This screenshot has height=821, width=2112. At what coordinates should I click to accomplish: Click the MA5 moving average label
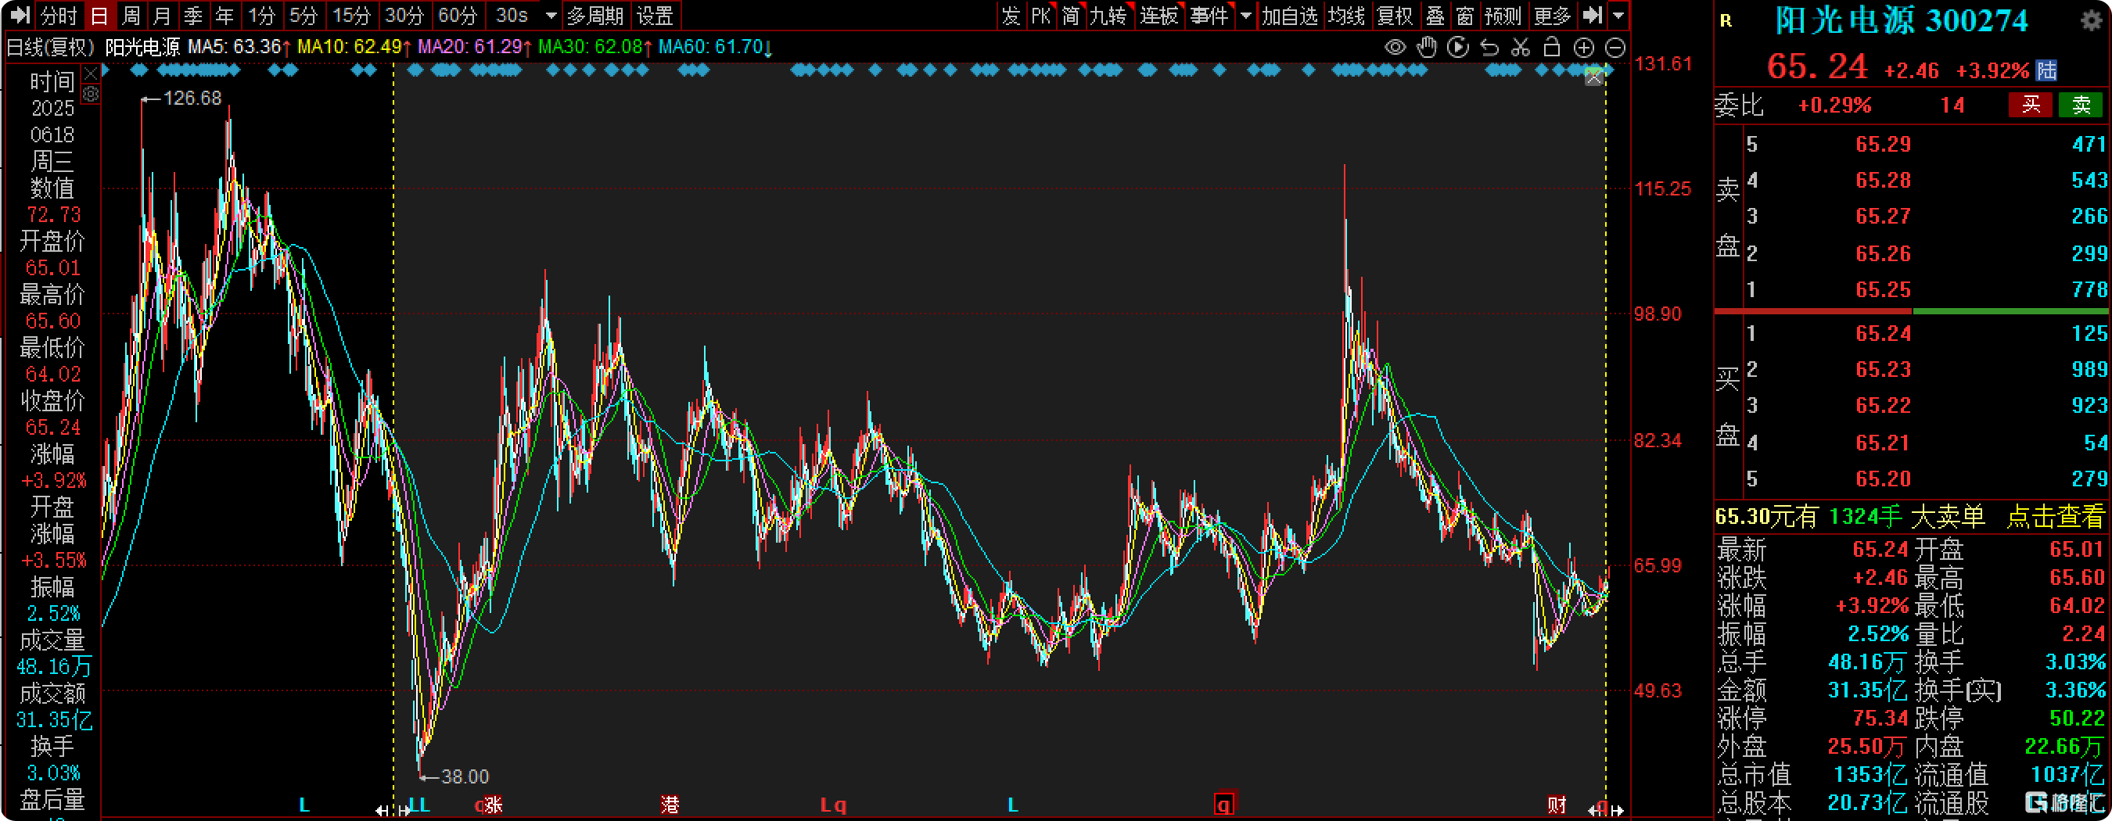(x=239, y=47)
